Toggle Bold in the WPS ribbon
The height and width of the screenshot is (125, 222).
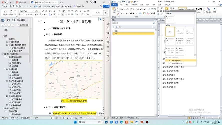tap(20, 14)
